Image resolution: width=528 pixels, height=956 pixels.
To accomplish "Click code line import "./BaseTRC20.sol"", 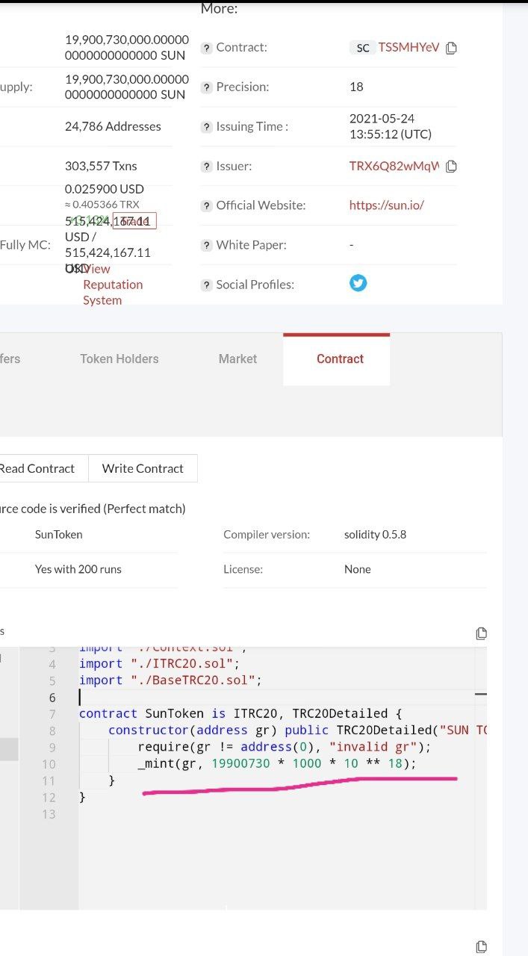I will pyautogui.click(x=172, y=680).
